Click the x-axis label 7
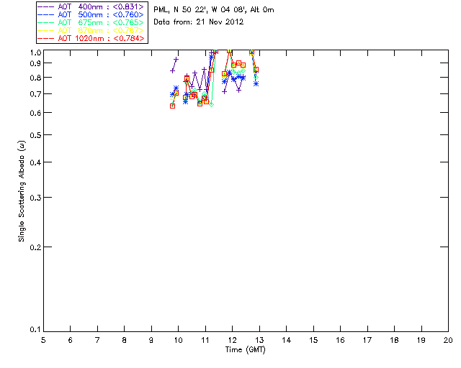 click(97, 340)
